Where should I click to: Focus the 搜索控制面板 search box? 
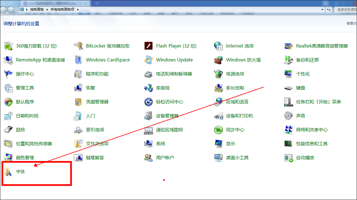click(x=346, y=10)
